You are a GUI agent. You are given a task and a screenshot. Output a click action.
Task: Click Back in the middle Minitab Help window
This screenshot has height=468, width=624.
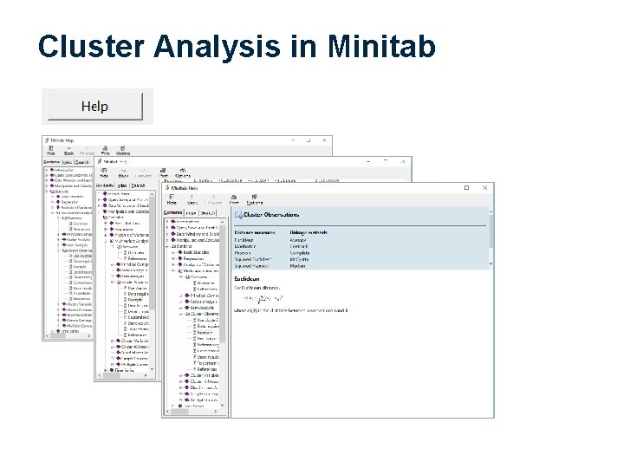pyautogui.click(x=123, y=172)
